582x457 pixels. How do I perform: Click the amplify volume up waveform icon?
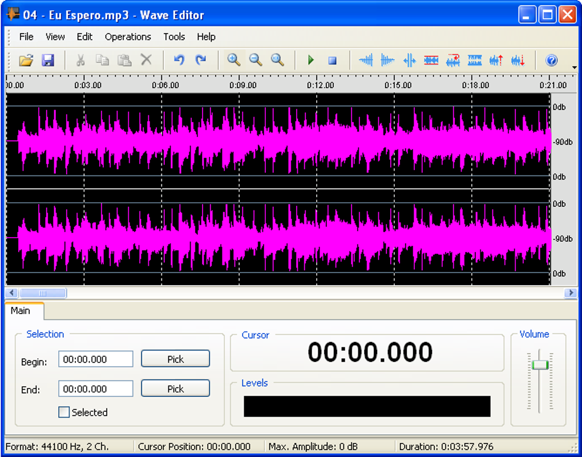point(496,60)
